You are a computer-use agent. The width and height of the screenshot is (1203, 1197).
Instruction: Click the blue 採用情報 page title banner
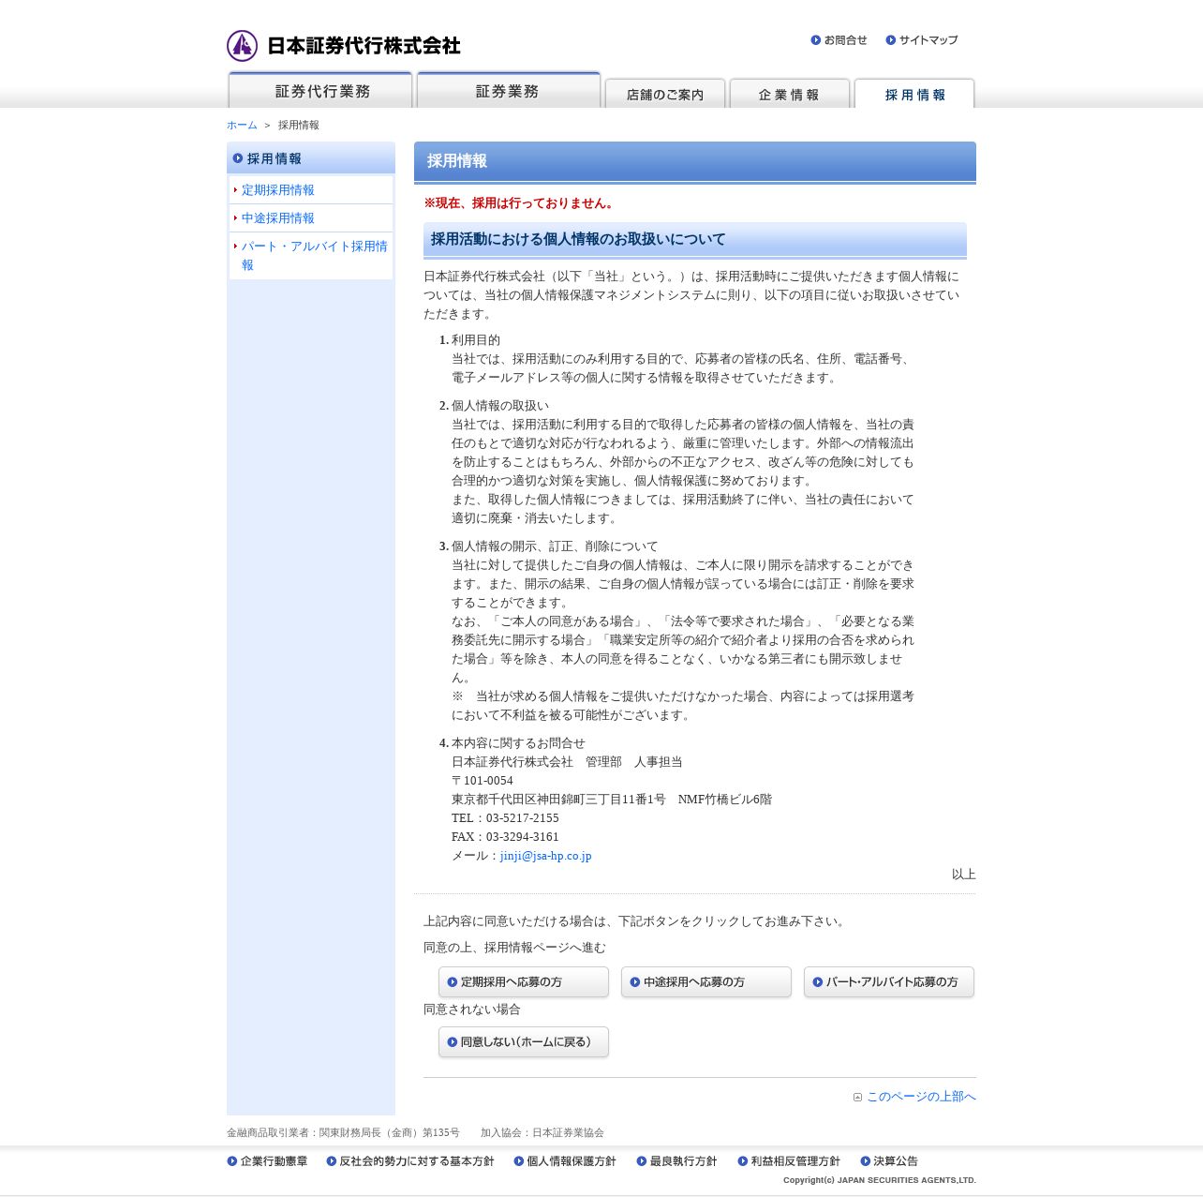695,161
